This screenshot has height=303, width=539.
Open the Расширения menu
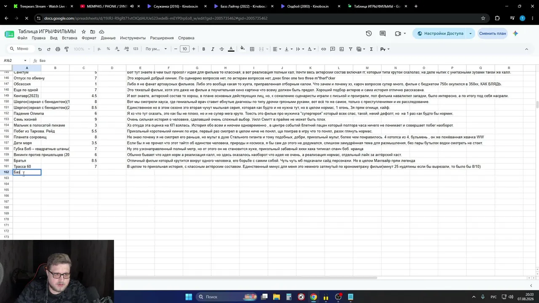pos(162,38)
